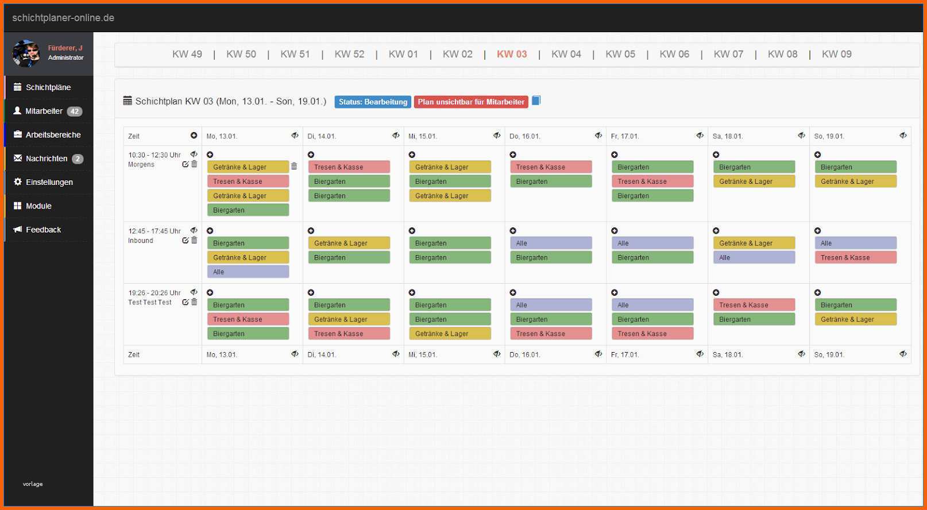This screenshot has height=510, width=927.
Task: Open Schichtpläne in the sidebar
Action: (49, 87)
